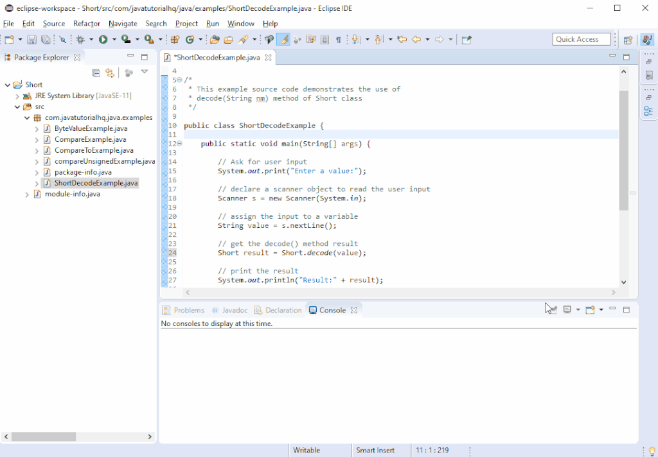Screen dimensions: 658x457
Task: Open the Refactor menu
Action: tap(87, 24)
